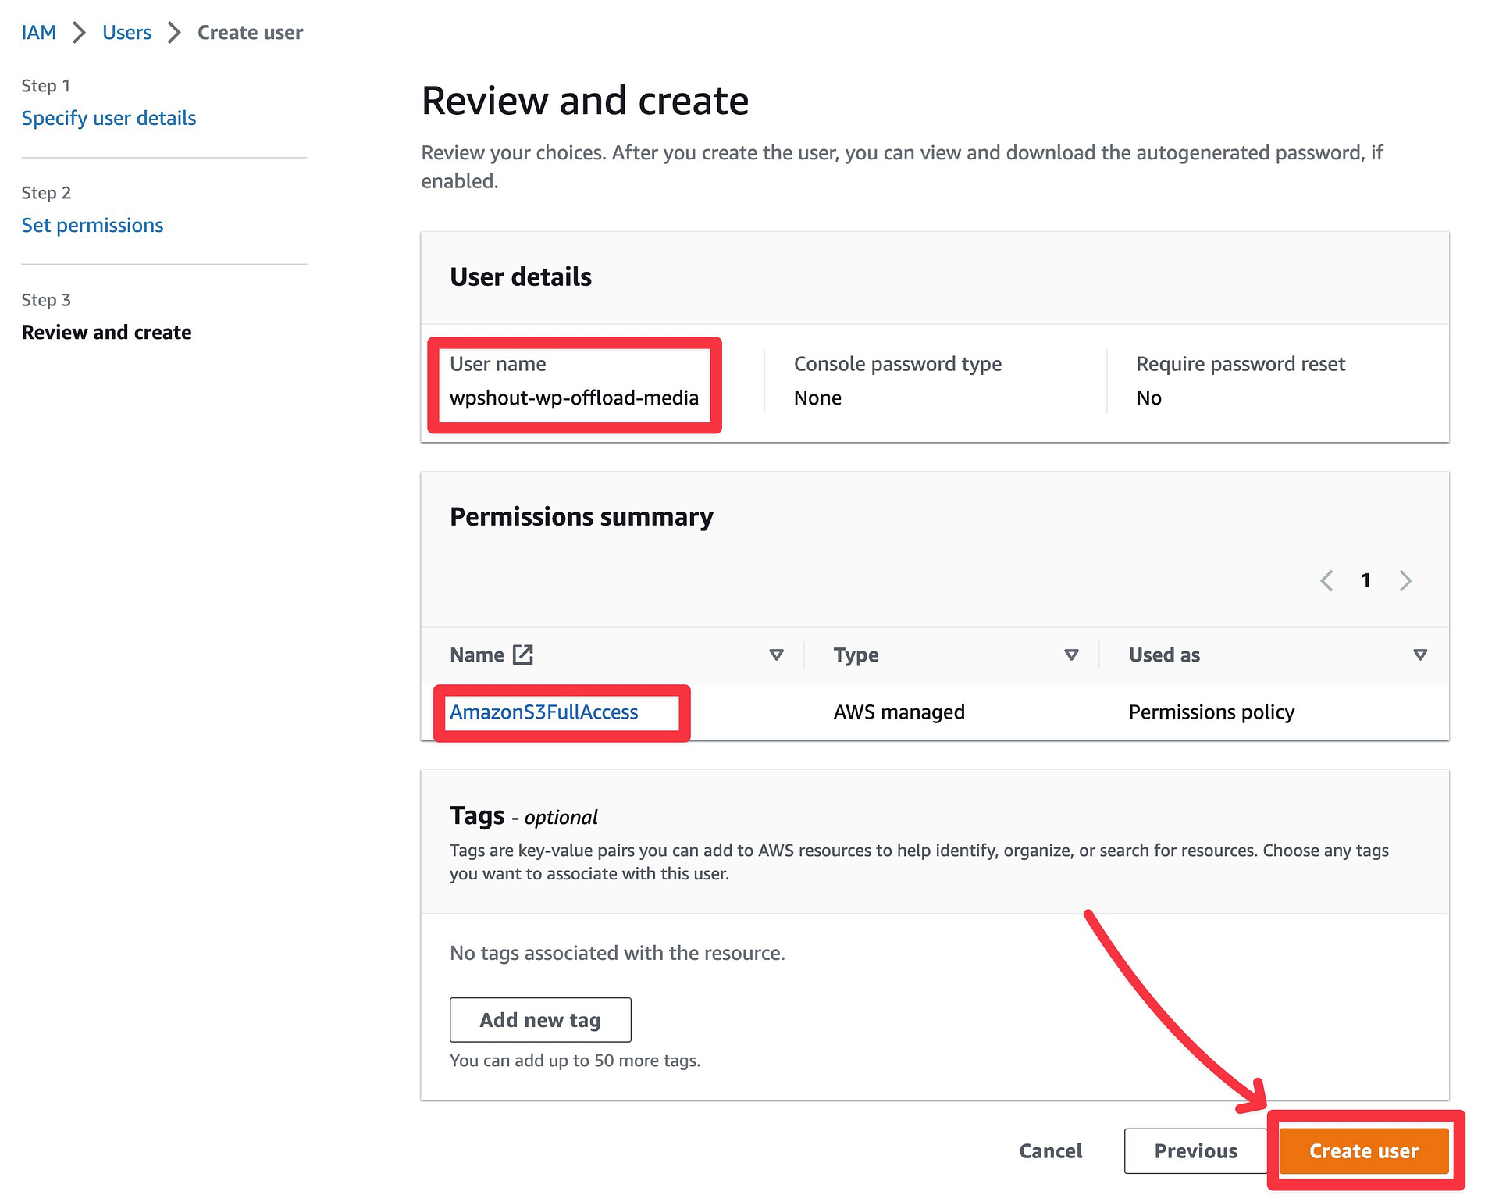The height and width of the screenshot is (1202, 1499).
Task: Click the right pagination chevron
Action: 1406,580
